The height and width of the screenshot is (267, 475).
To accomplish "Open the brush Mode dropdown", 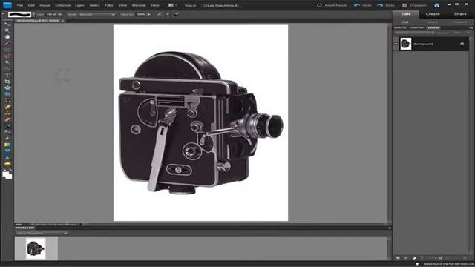I will point(97,14).
